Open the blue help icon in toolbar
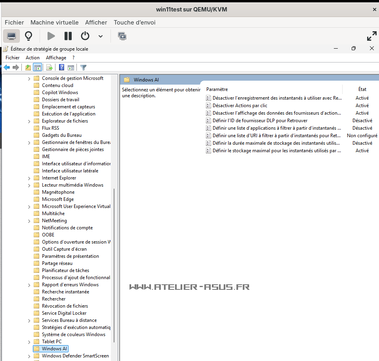Viewport: 379px width, 361px height. [62, 68]
